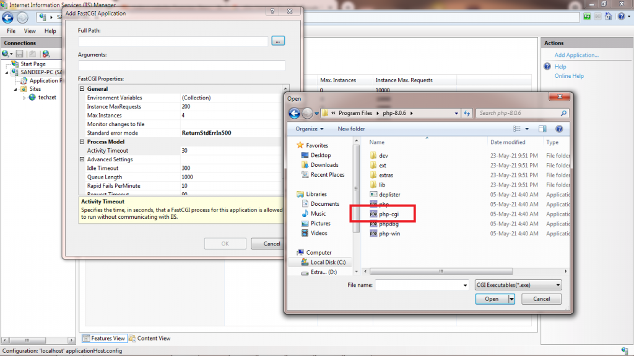The width and height of the screenshot is (634, 356).
Task: Click the Open dialog back arrow
Action: point(294,113)
